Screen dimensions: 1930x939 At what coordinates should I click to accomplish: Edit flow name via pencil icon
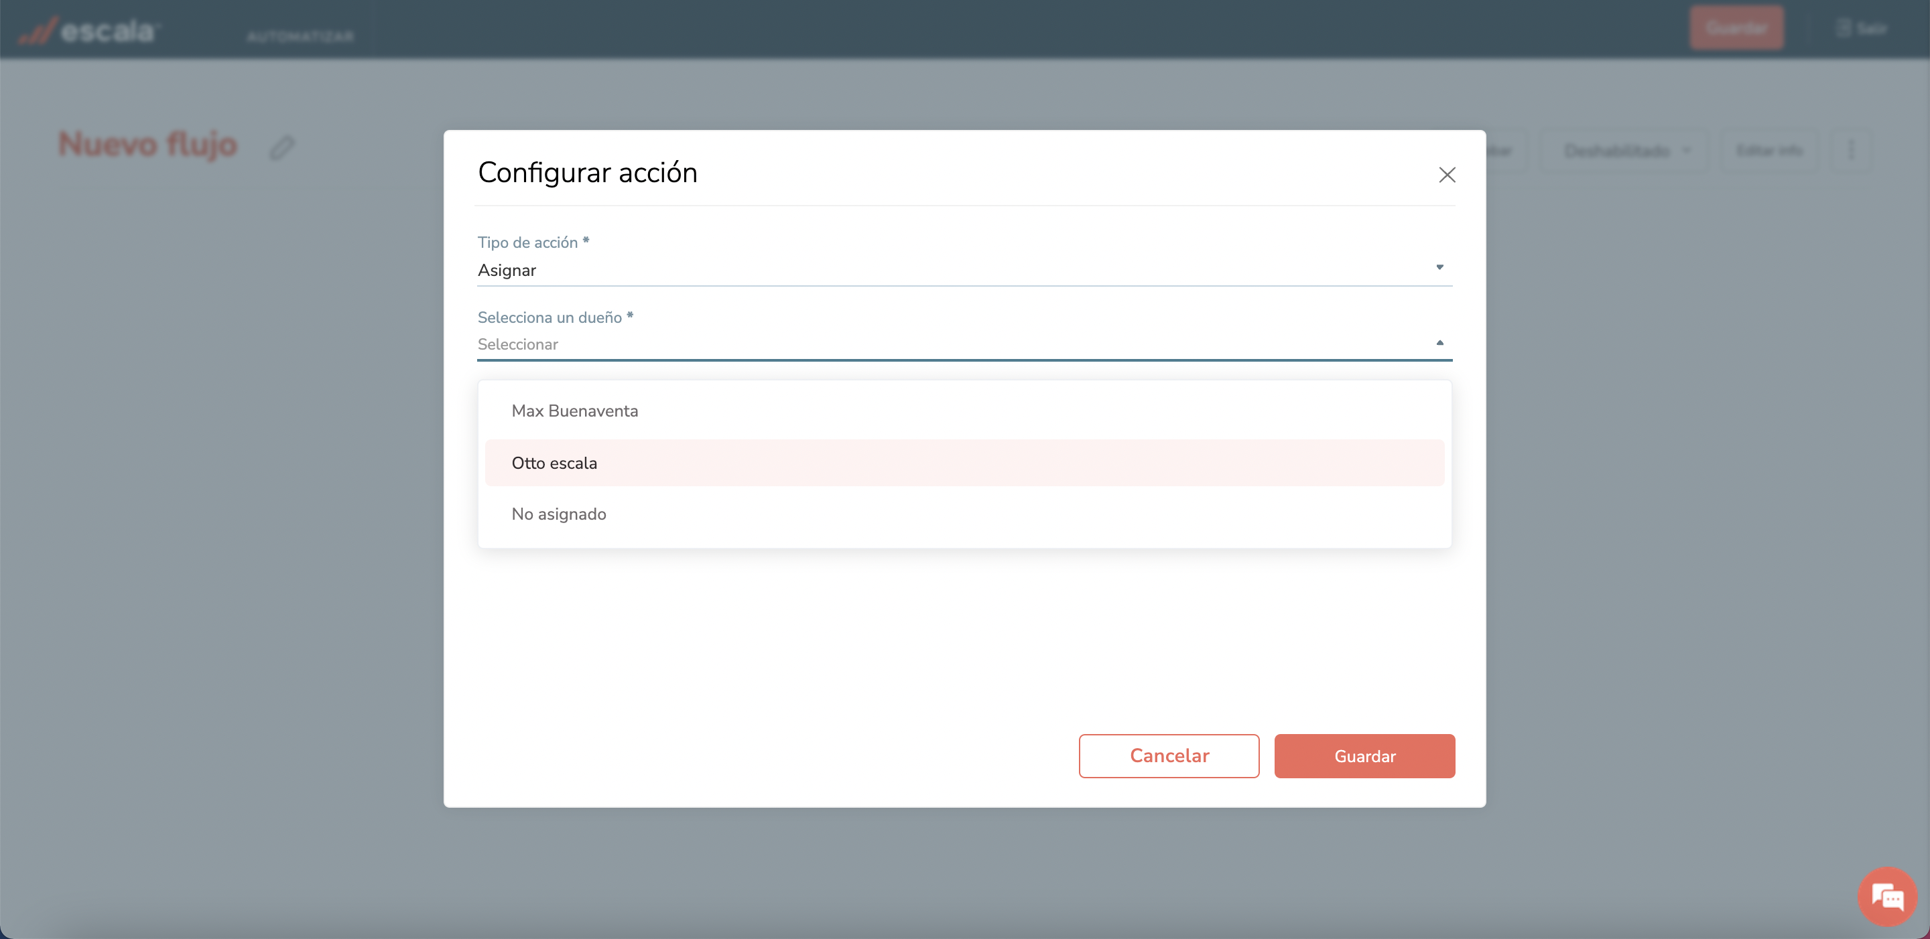(282, 147)
